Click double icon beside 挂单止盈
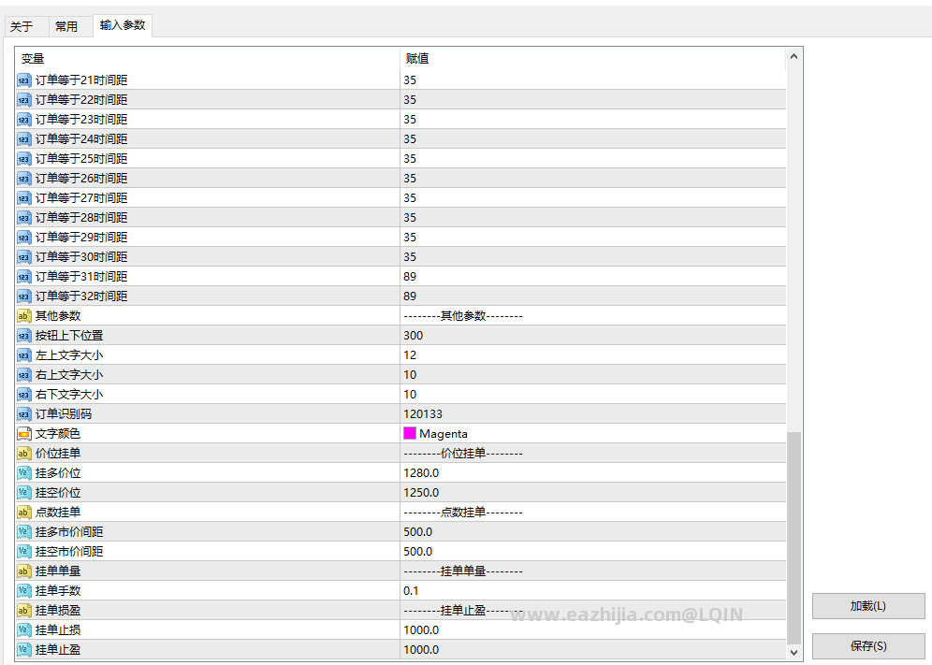 [23, 649]
